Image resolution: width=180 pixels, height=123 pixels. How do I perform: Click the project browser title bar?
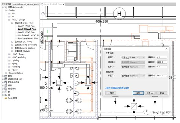[x=20, y=4]
